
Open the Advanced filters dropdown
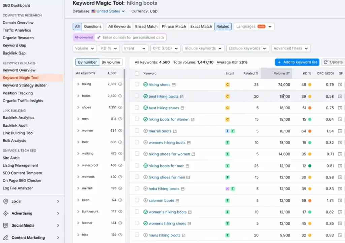291,48
